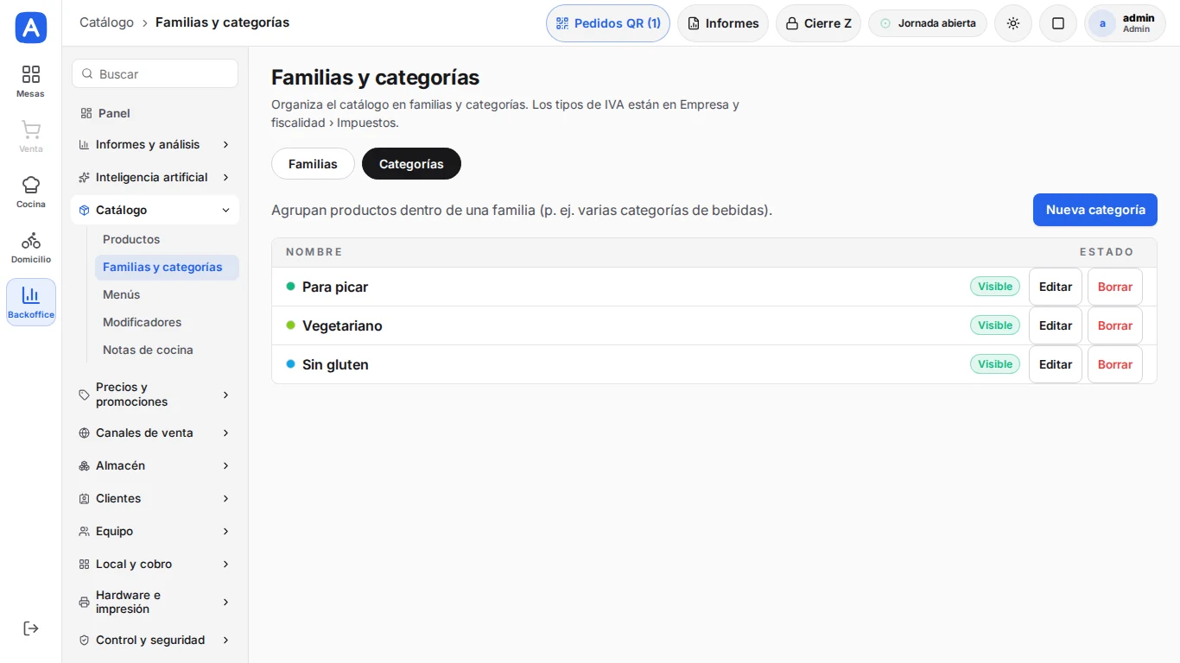Click the app logo icon

coord(31,28)
